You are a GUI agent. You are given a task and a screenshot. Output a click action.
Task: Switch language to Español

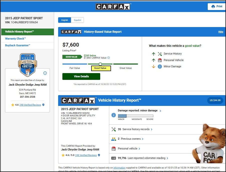tap(77, 20)
